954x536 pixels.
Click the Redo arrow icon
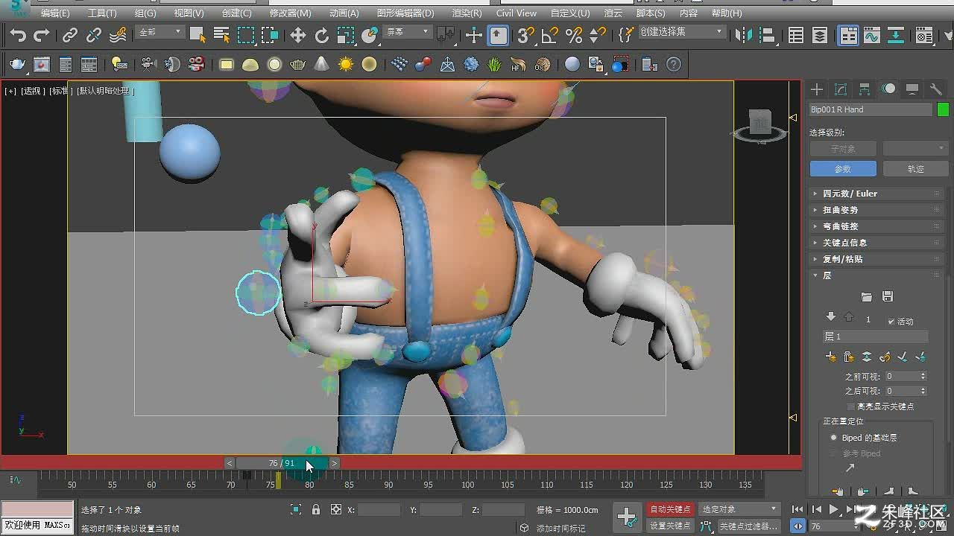pos(42,35)
